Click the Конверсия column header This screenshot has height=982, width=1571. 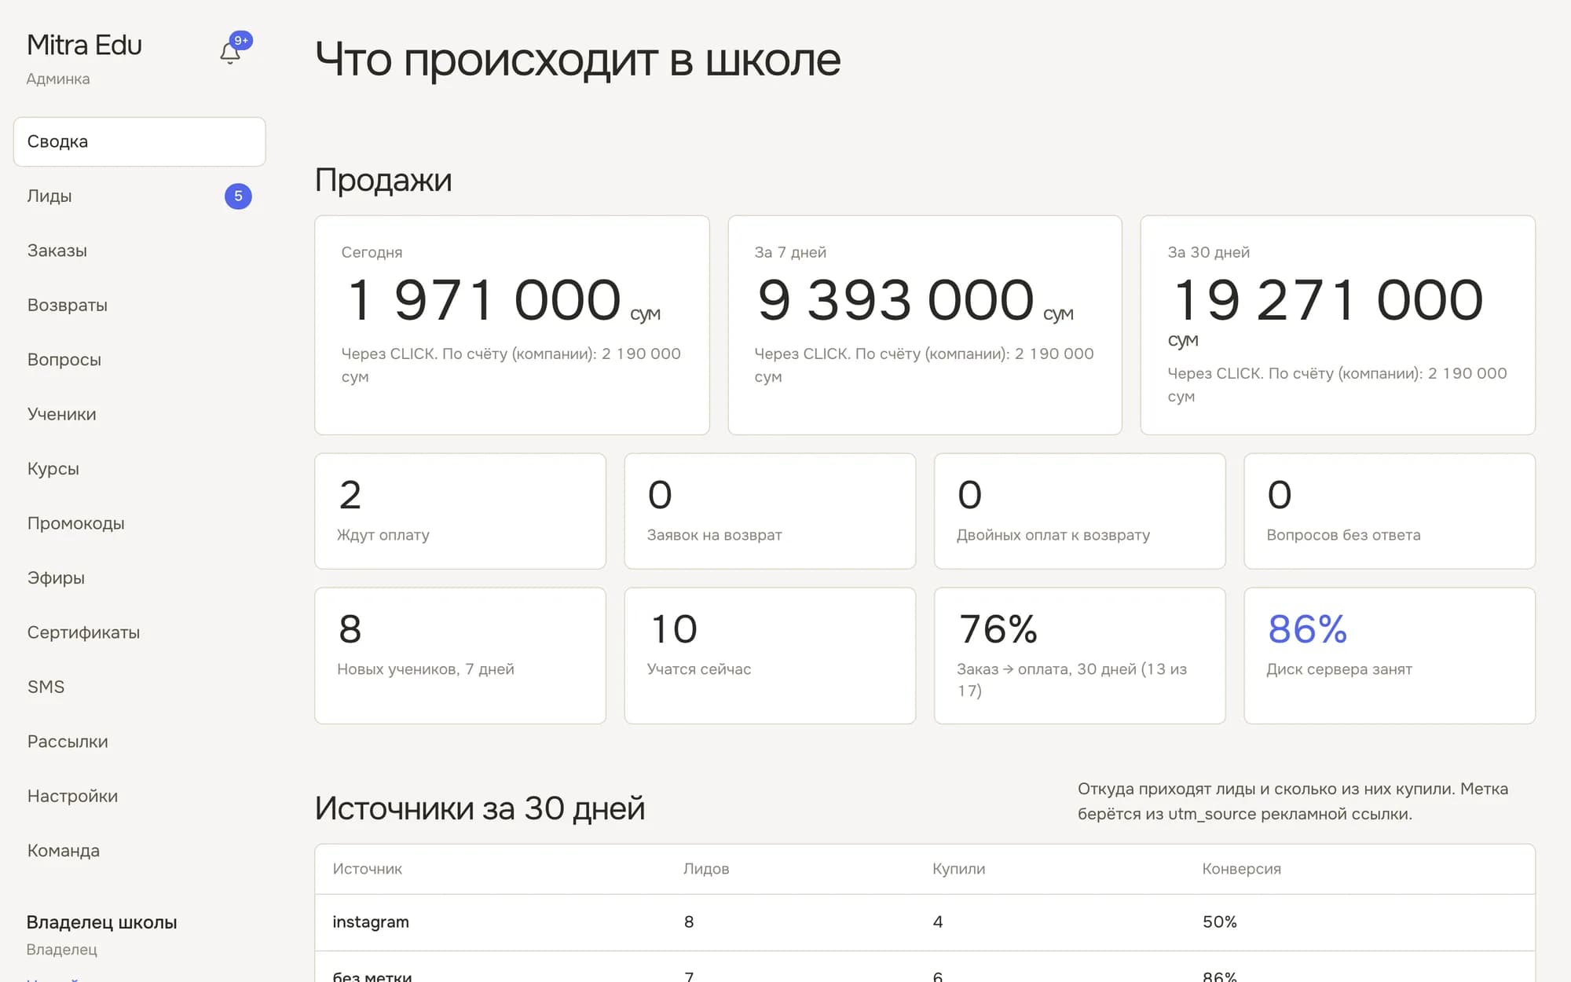(x=1241, y=869)
